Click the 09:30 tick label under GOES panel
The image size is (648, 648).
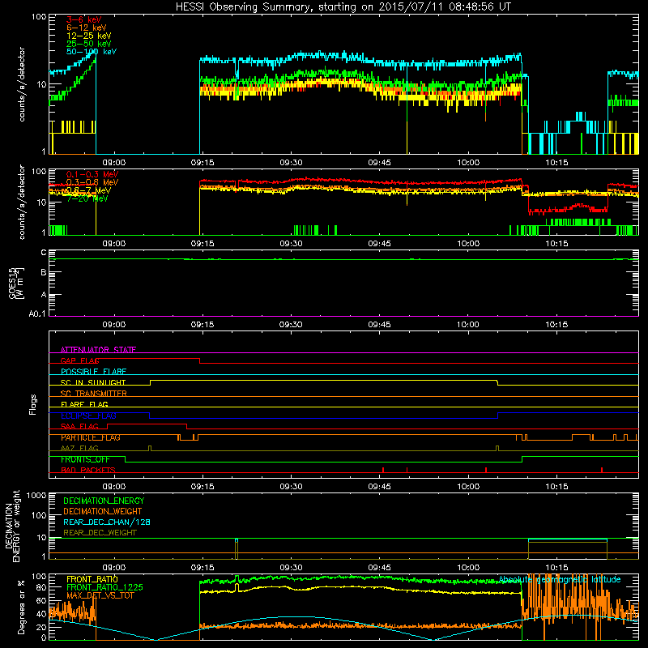pyautogui.click(x=291, y=325)
